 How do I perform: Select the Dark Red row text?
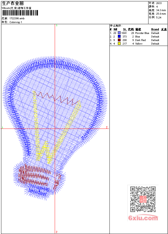tap(138, 40)
